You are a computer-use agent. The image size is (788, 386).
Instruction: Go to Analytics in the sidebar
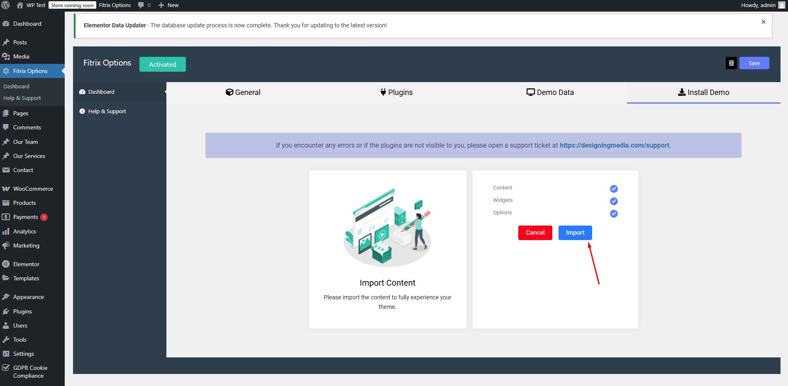tap(24, 231)
